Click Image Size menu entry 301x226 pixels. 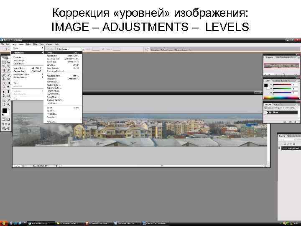point(27,68)
